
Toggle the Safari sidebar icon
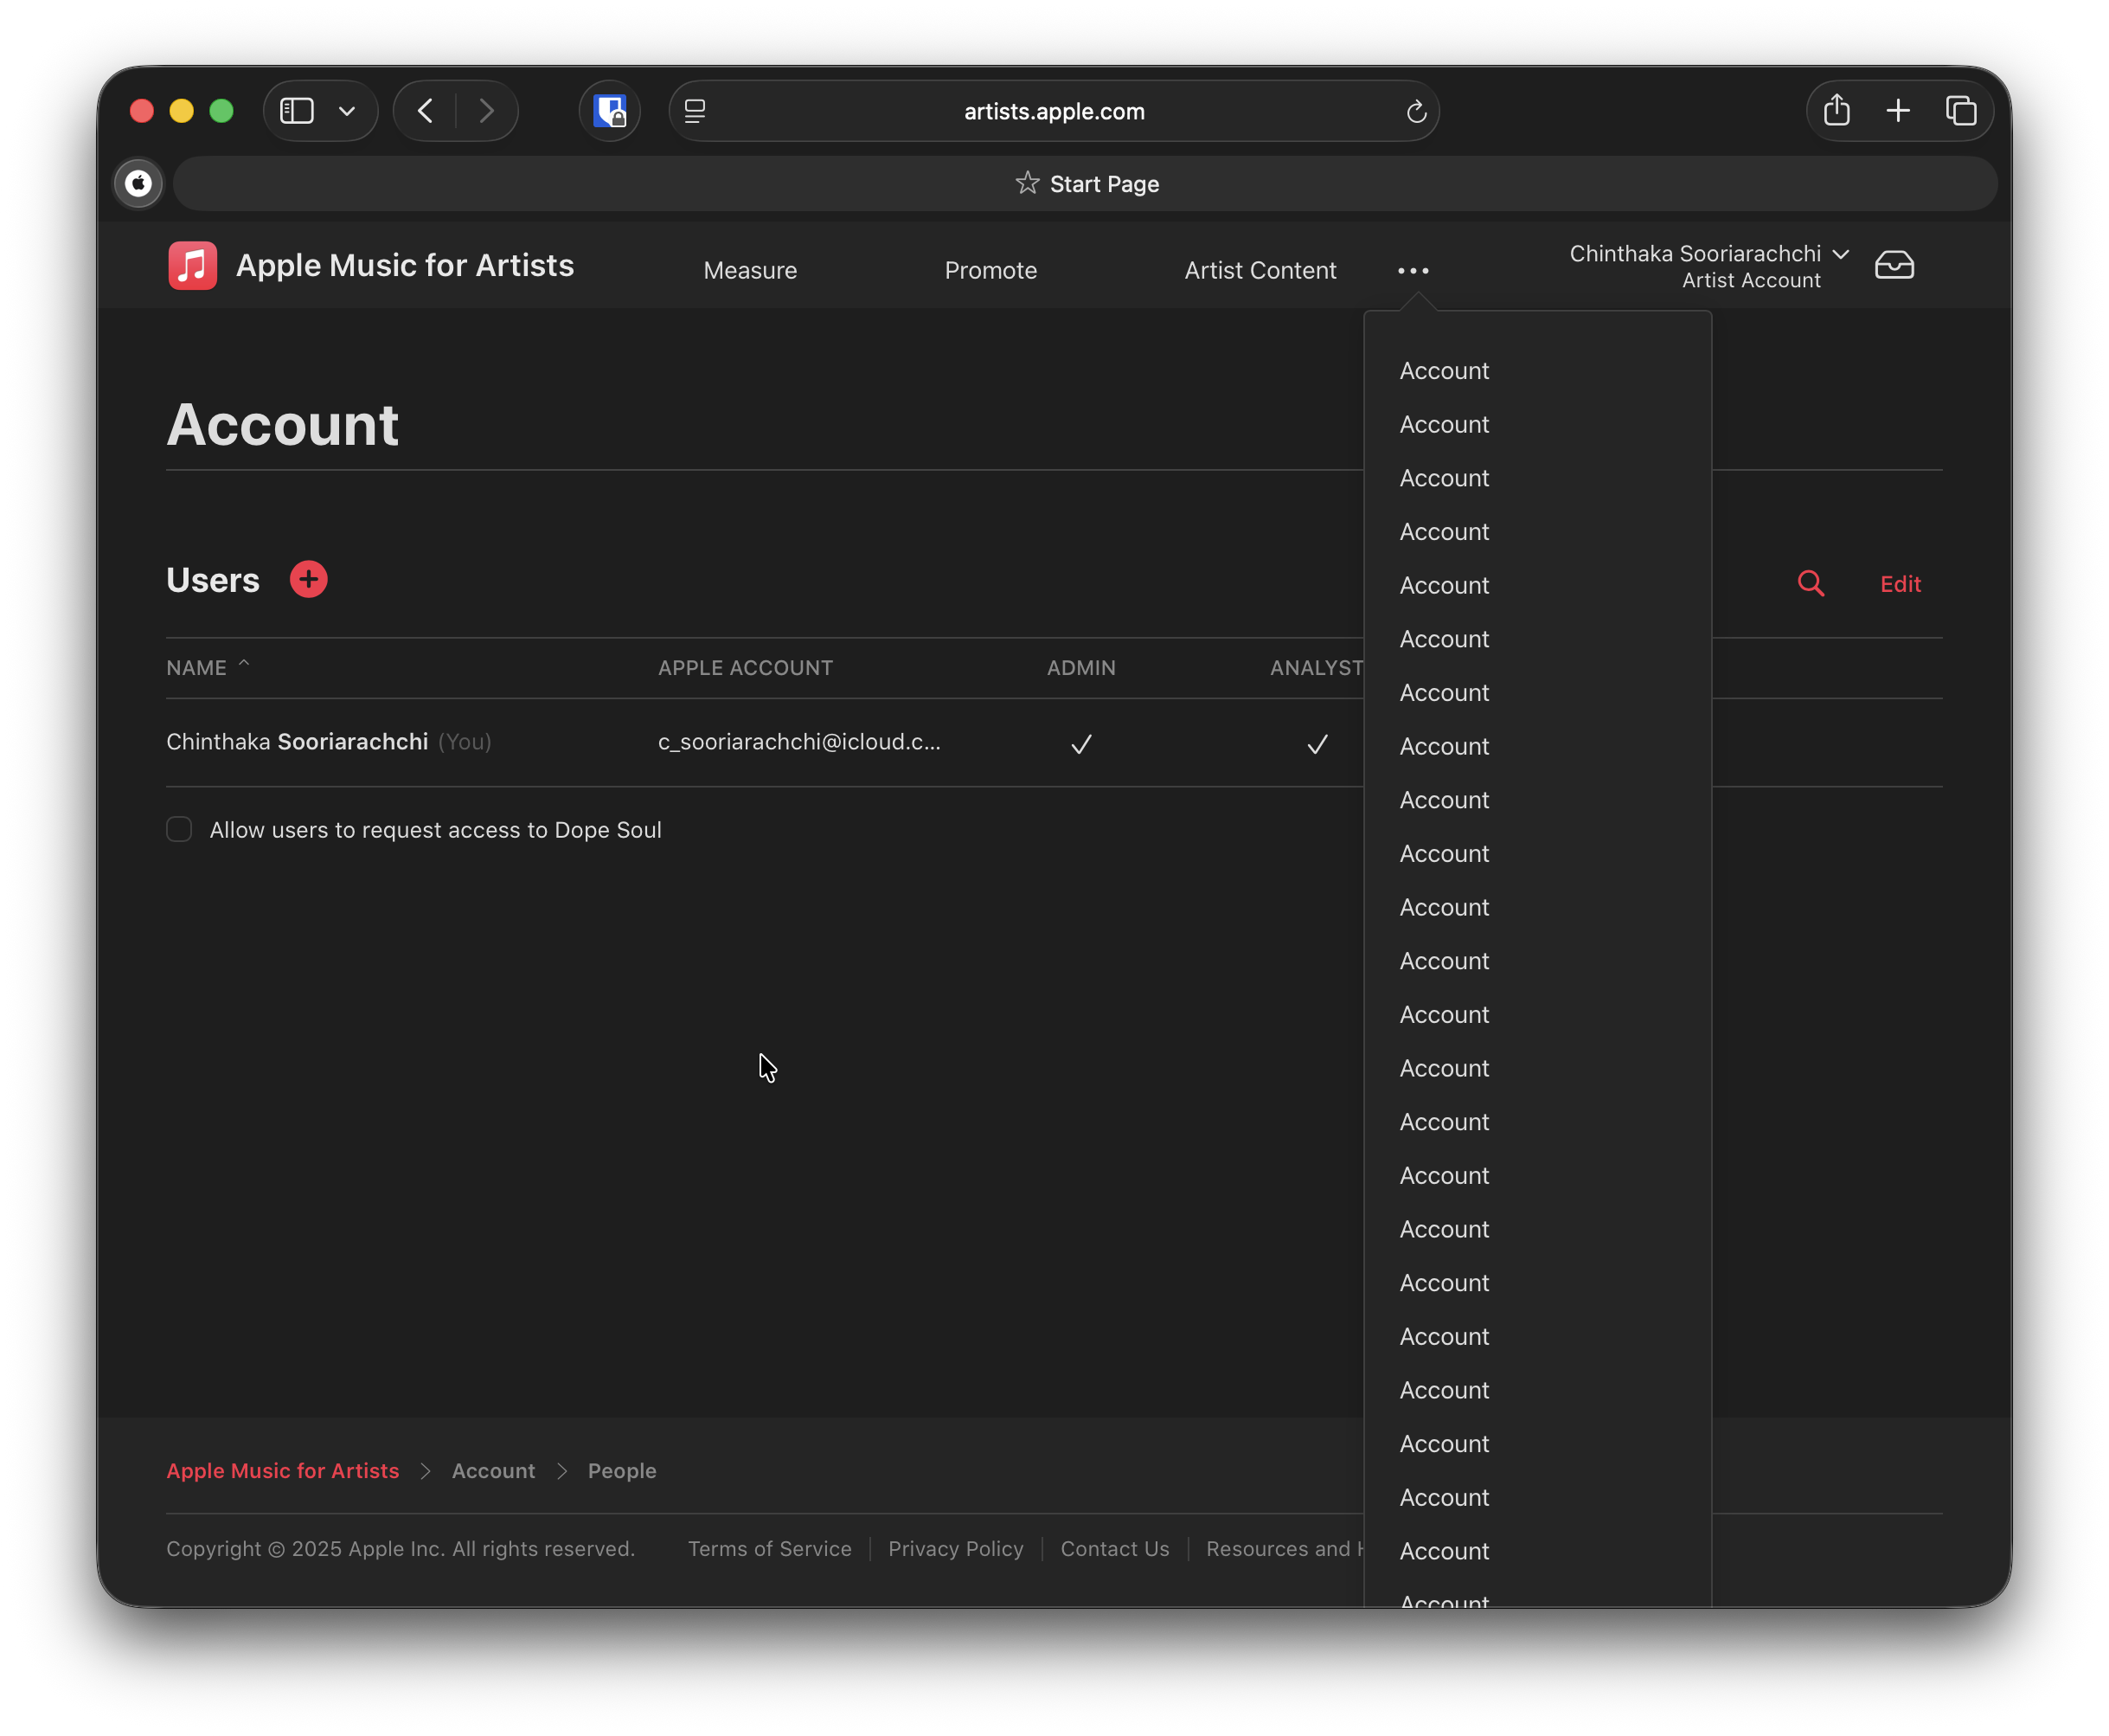coord(297,111)
